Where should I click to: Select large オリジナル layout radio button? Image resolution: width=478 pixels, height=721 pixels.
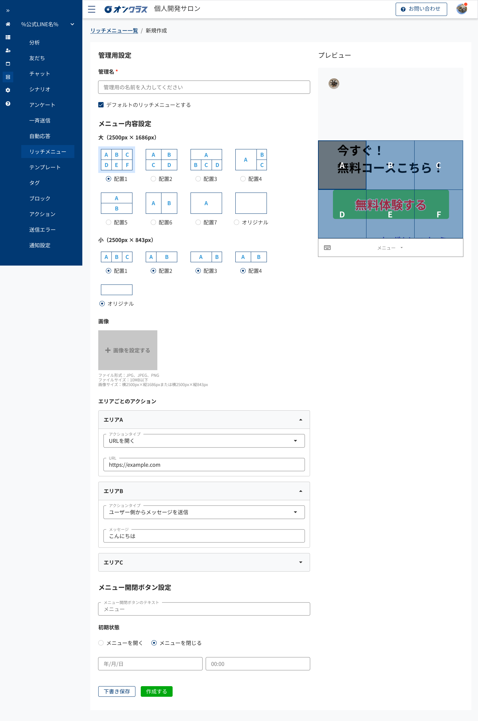pos(237,222)
